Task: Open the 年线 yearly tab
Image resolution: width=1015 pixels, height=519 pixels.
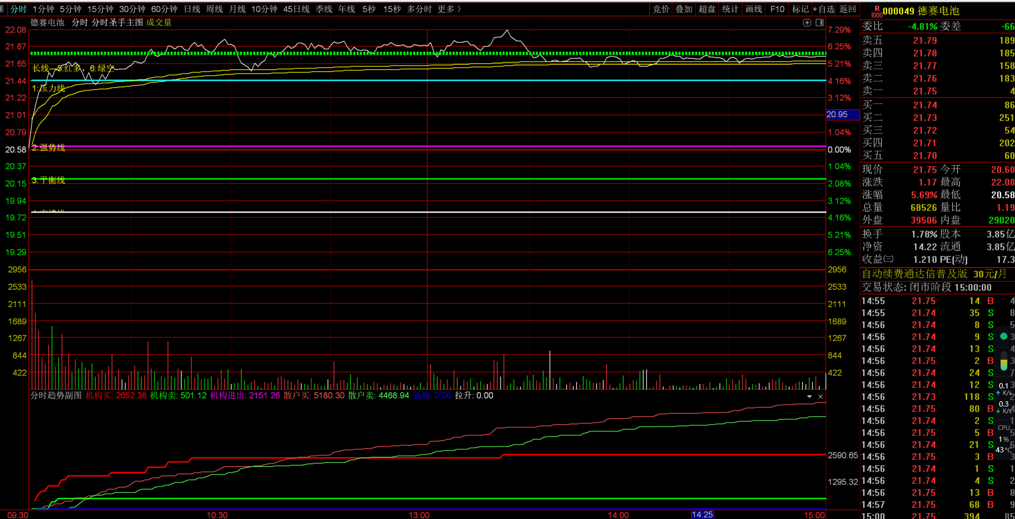Action: pos(347,9)
